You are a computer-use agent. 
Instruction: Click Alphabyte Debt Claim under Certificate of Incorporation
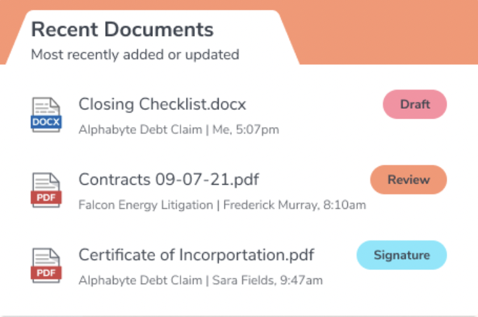pos(140,280)
